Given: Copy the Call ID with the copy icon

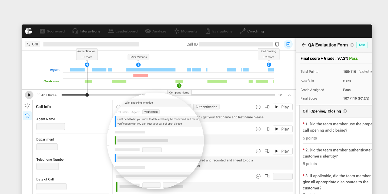Looking at the screenshot, I should coord(277,44).
